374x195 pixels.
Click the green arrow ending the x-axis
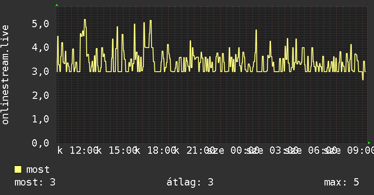tap(369, 143)
